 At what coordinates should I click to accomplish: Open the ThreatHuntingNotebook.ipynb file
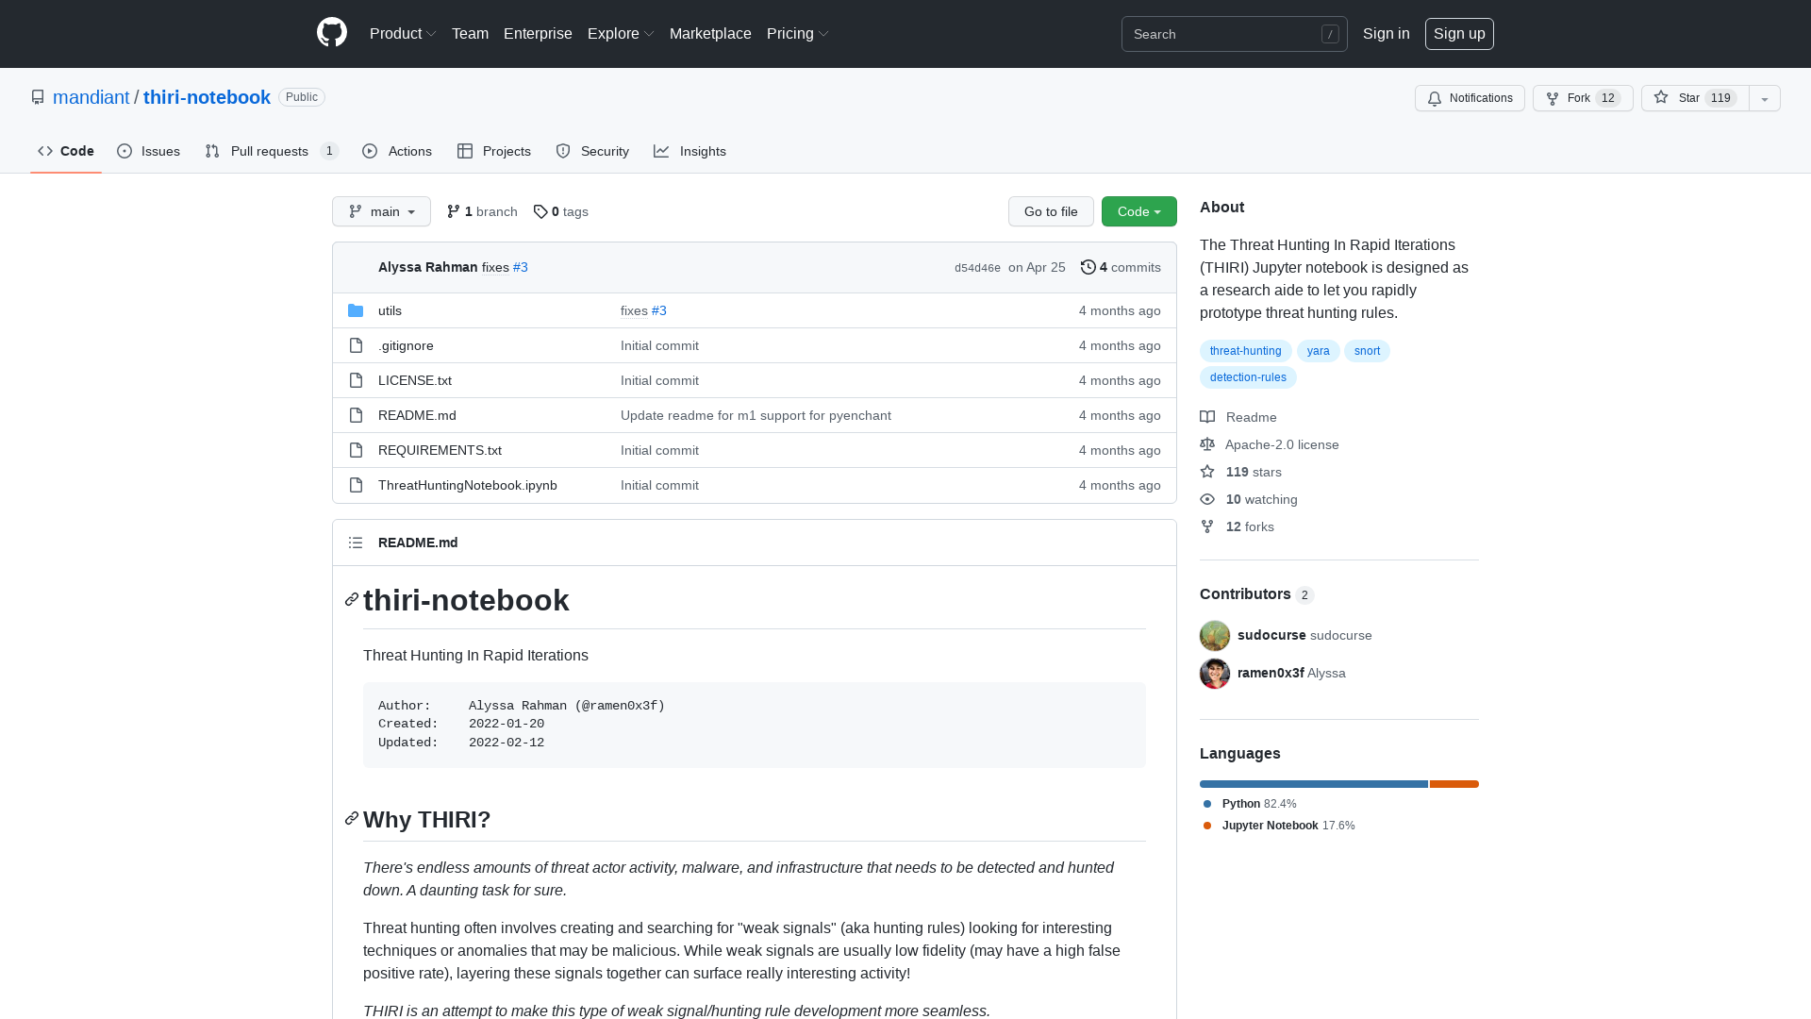coord(467,485)
